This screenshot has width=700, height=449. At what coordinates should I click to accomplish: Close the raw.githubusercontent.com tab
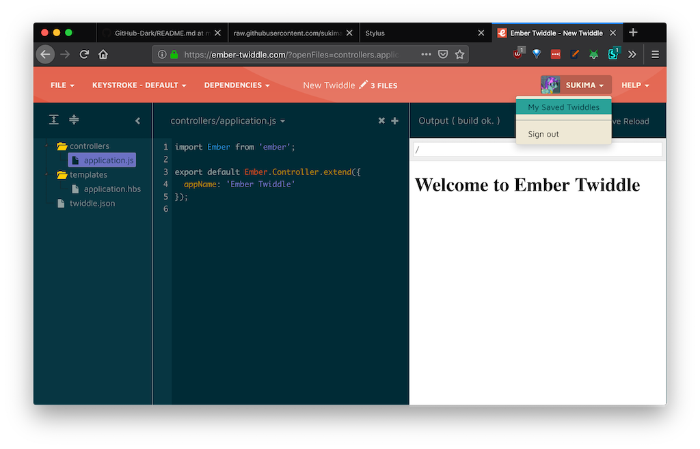coord(349,33)
